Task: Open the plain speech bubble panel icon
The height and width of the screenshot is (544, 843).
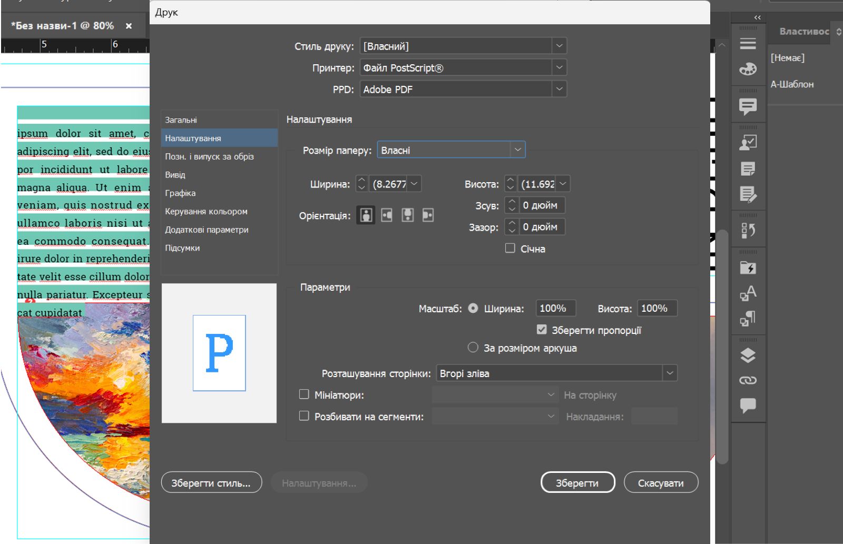Action: click(748, 405)
